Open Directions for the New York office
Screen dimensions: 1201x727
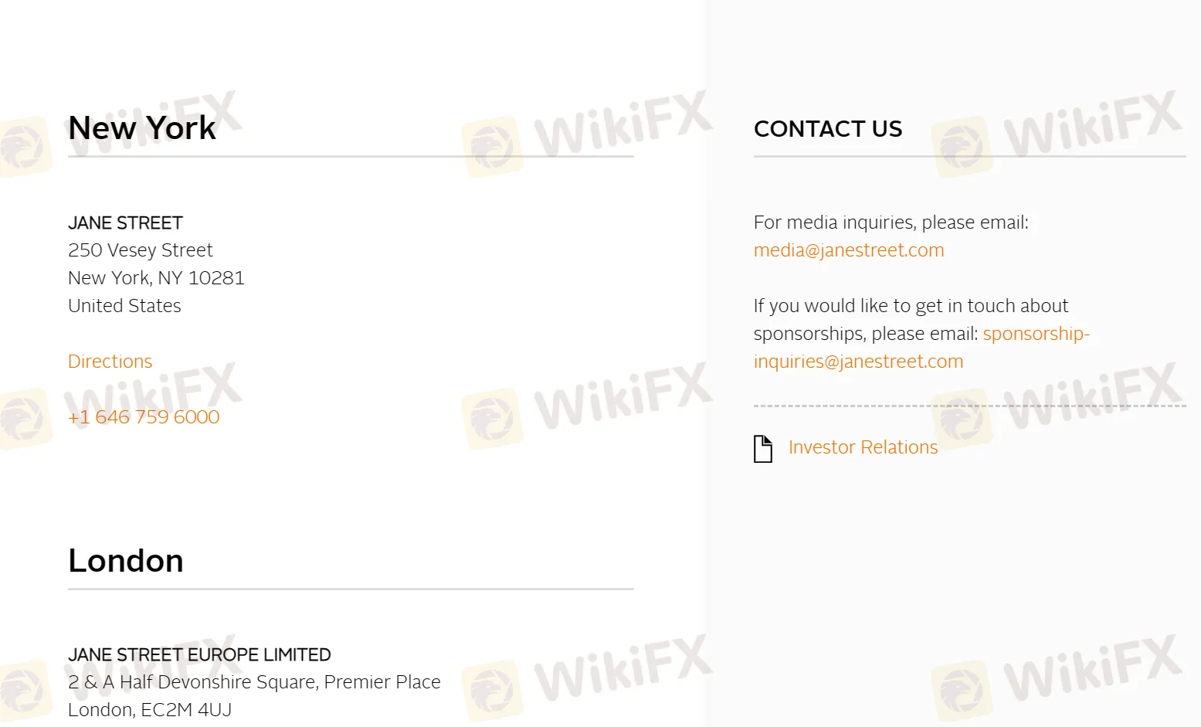click(110, 362)
